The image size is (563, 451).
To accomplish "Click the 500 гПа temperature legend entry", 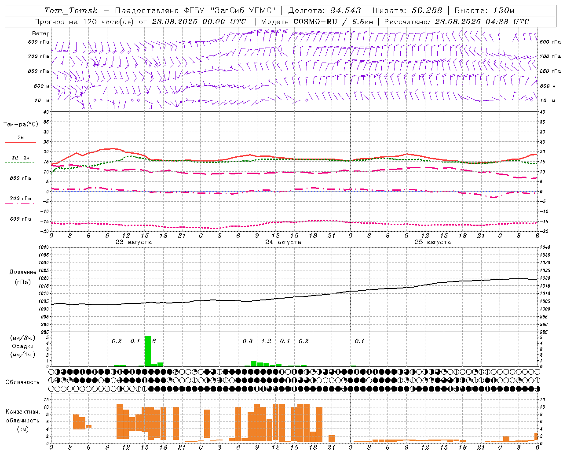I will [x=20, y=220].
